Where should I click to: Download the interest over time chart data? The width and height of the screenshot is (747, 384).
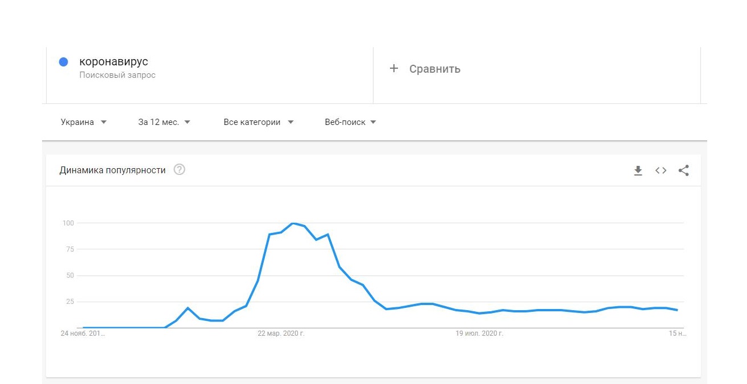(x=638, y=170)
